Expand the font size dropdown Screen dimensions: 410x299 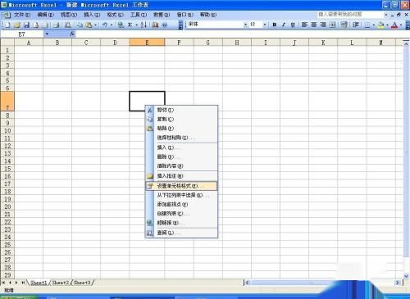coord(265,25)
